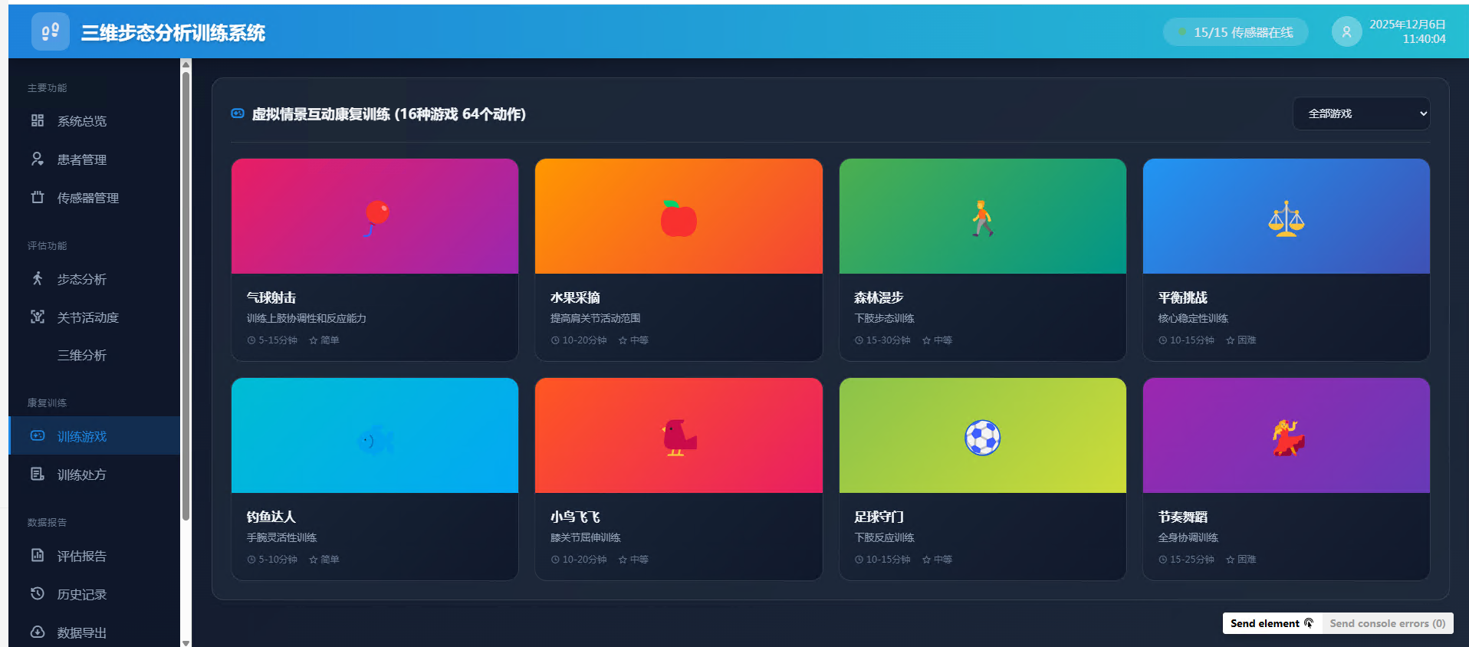
Task: Select 训练游戏 in the sidebar
Action: [82, 436]
